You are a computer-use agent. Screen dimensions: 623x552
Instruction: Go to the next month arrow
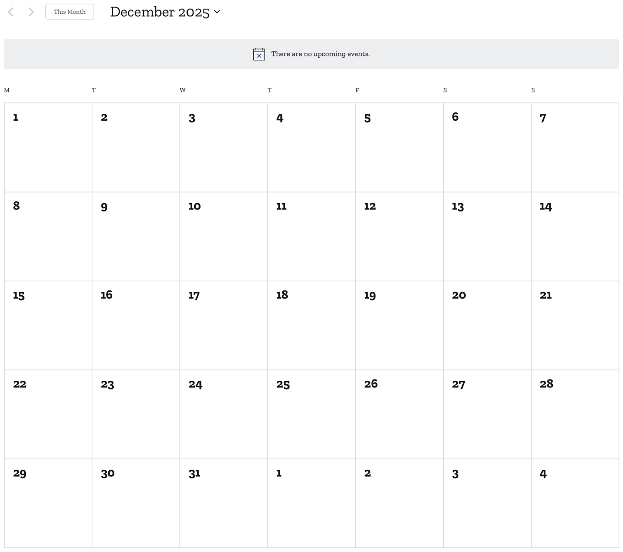click(31, 12)
